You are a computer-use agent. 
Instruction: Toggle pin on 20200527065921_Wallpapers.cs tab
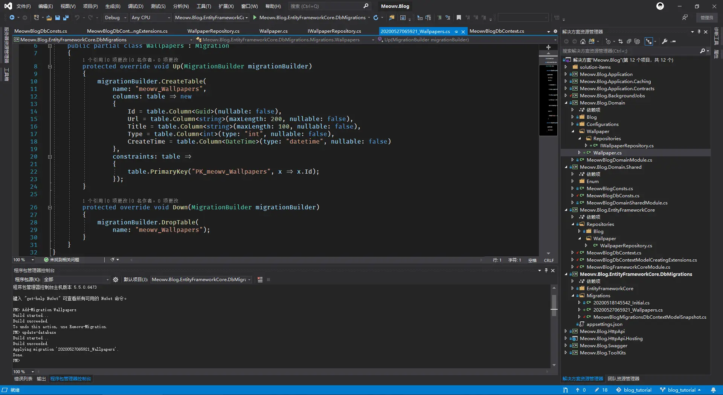click(456, 32)
